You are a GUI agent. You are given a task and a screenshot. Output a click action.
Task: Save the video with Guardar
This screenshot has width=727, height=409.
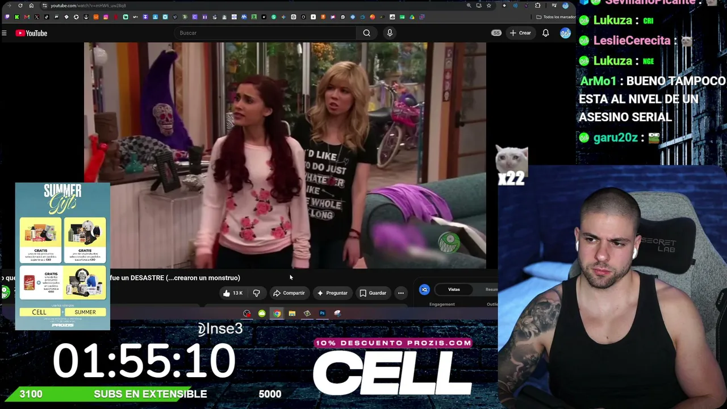pyautogui.click(x=373, y=293)
